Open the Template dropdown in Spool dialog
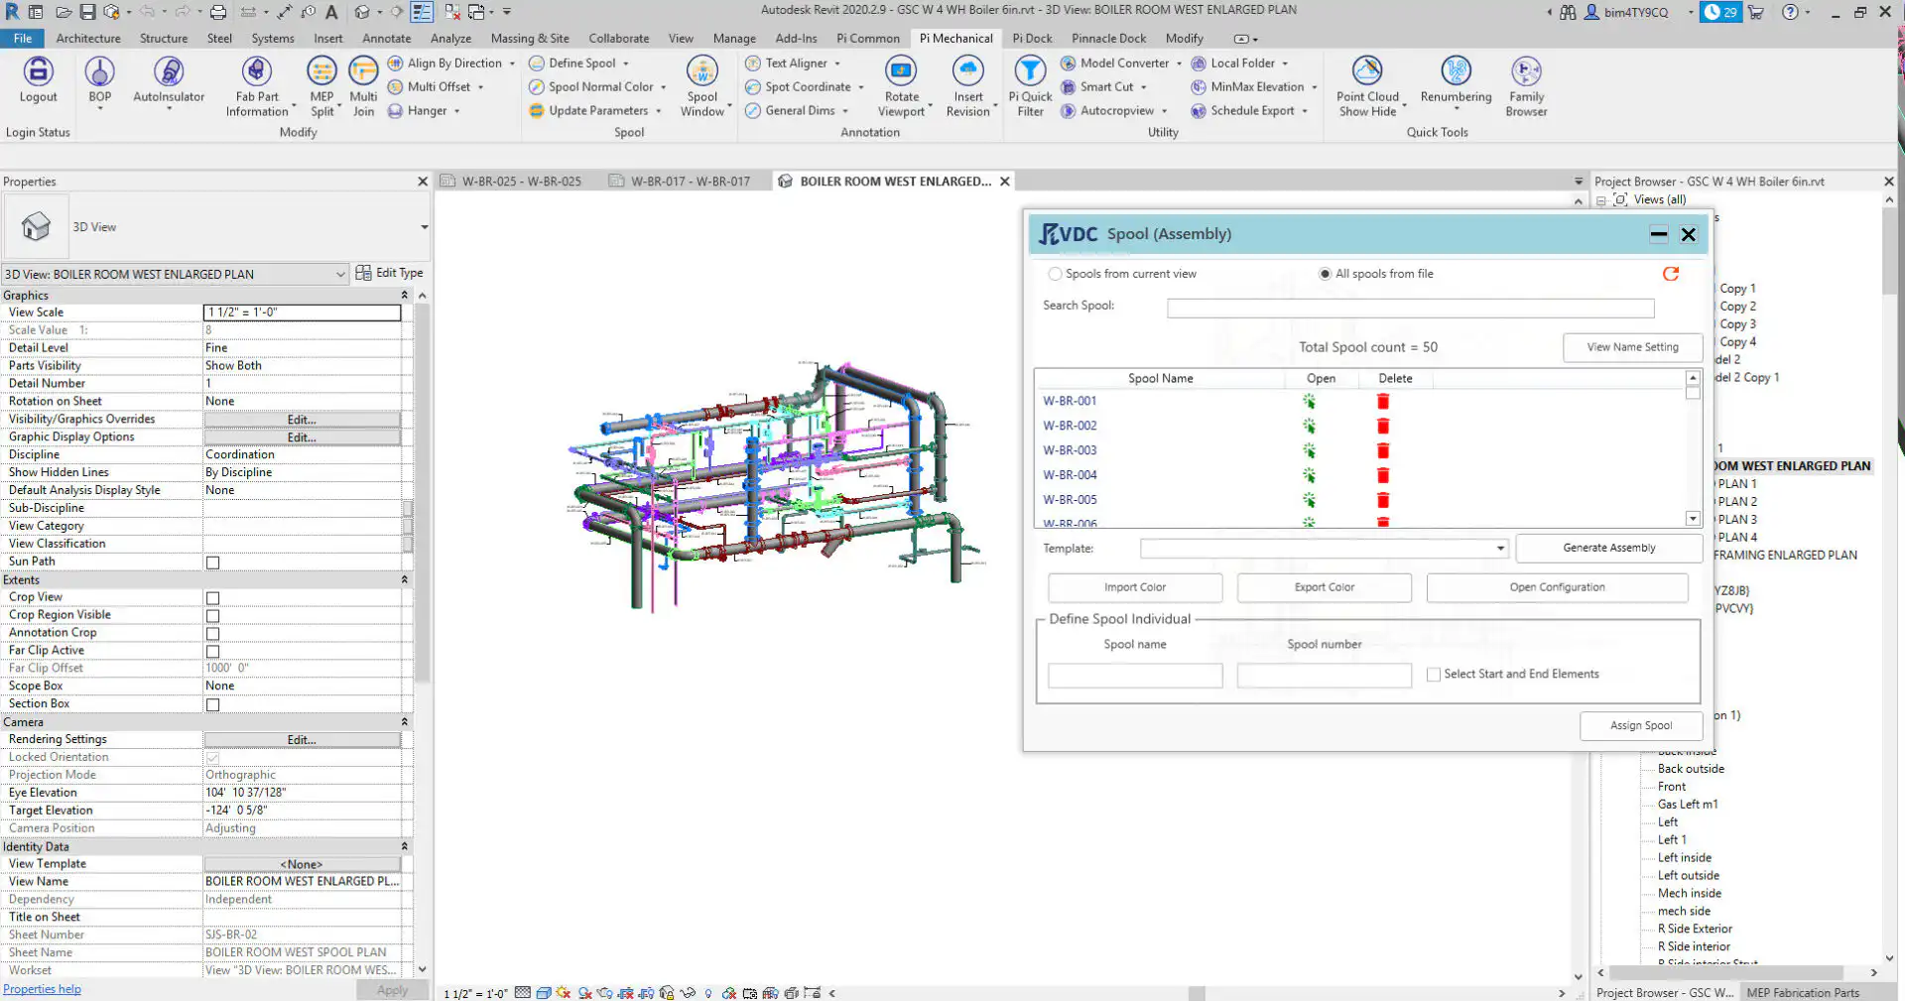 (x=1500, y=549)
